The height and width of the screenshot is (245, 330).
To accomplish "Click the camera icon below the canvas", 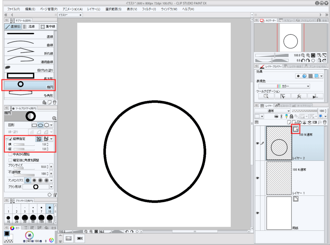I will pos(80,238).
